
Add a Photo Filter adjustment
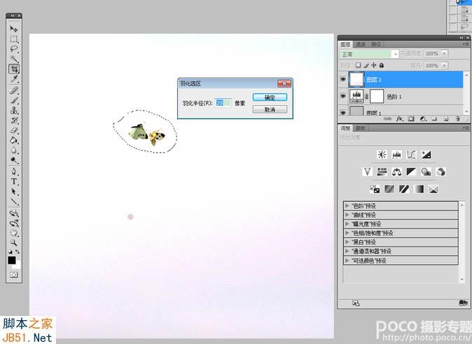coord(426,172)
